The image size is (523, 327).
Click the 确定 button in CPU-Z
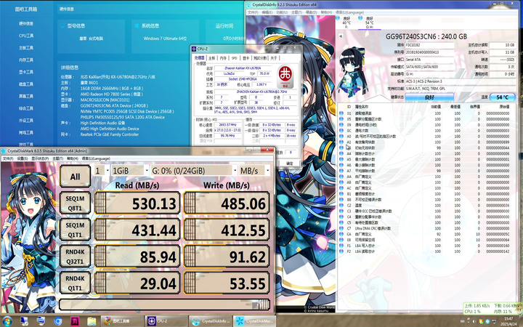click(x=290, y=163)
